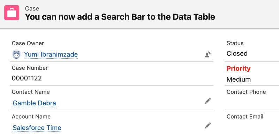Click the pink Case briefcase icon

pyautogui.click(x=12, y=13)
